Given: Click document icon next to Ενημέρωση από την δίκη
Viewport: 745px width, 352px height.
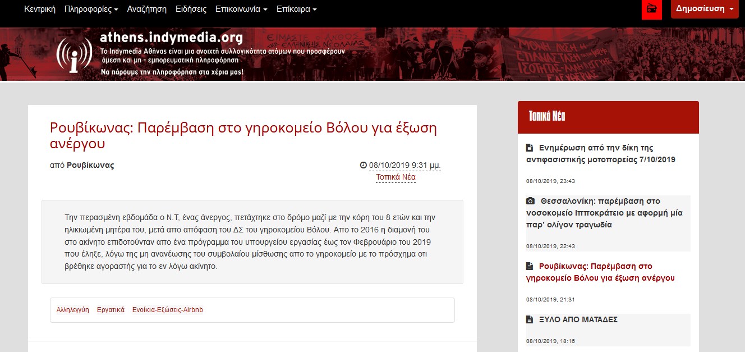Looking at the screenshot, I should [x=529, y=148].
